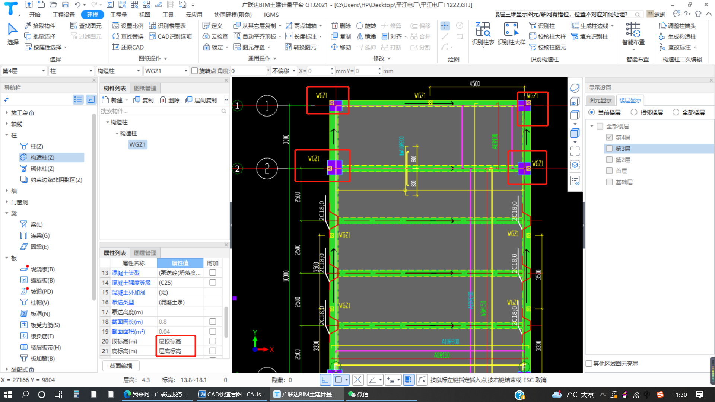Switch to 工程设置 ribbon tab

[64, 15]
